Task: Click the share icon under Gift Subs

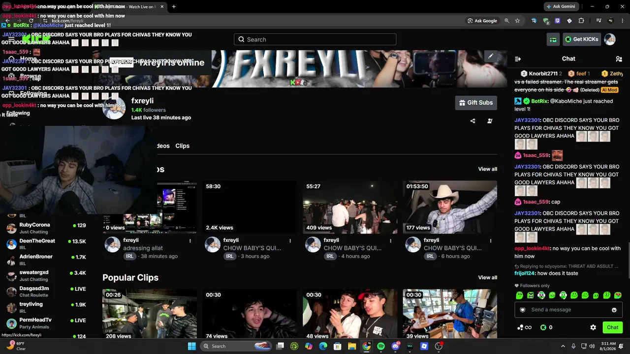Action: point(472,121)
